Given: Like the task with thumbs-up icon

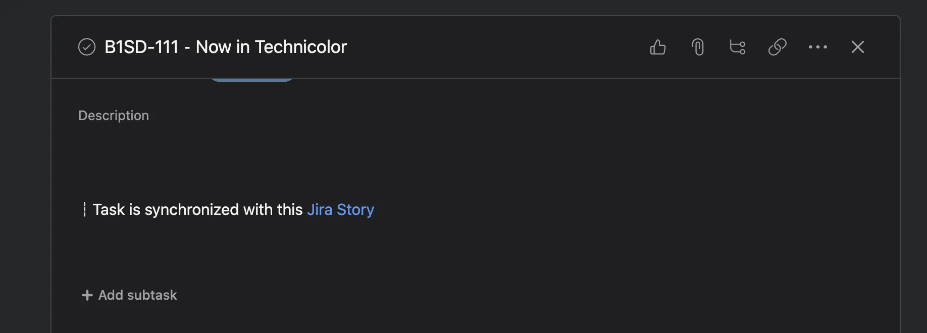Looking at the screenshot, I should click(x=658, y=47).
